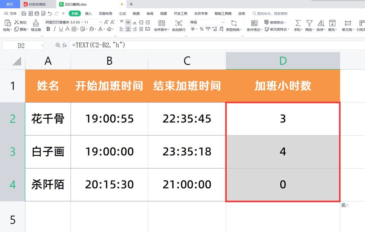The image size is (365, 232).
Task: Undo the last action
Action: 50,14
